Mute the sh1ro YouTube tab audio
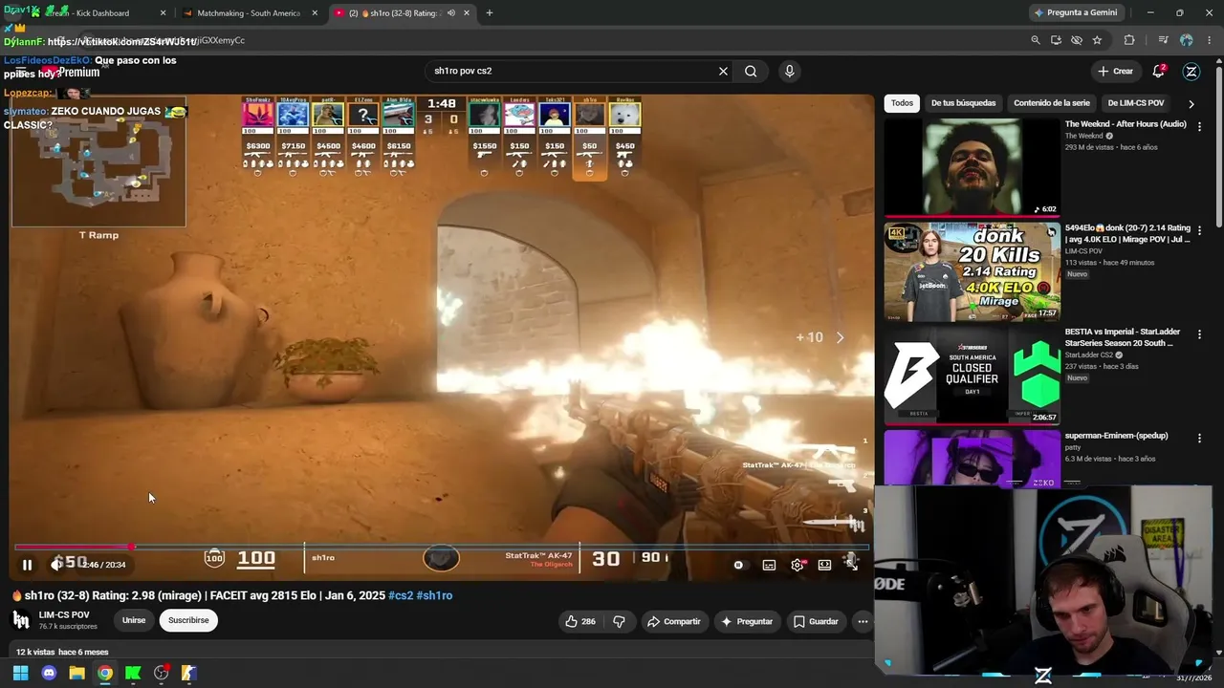Screen dimensions: 1224x688 tap(451, 13)
